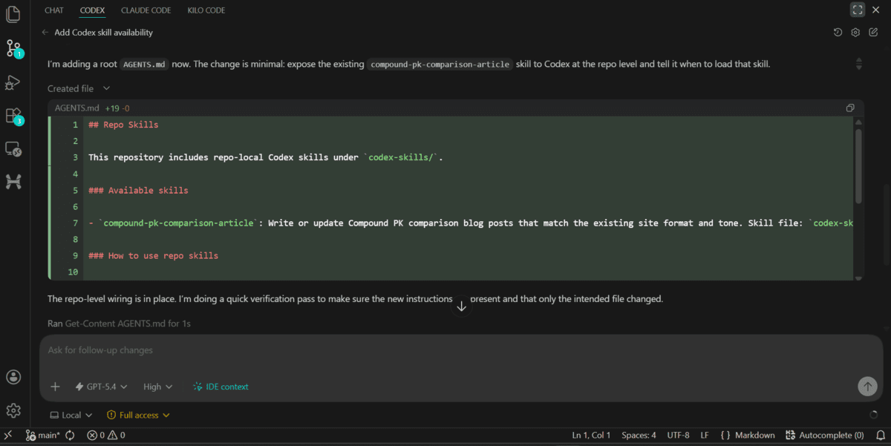Toggle IDE context for the prompt
Screen dimensions: 891x446
(x=221, y=387)
